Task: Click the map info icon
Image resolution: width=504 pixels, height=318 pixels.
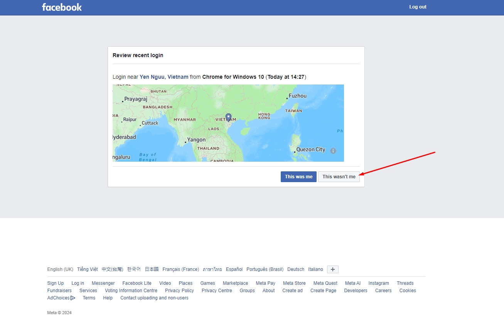Action: [333, 151]
